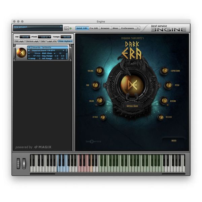Click the Transp value in layer

pos(40,59)
